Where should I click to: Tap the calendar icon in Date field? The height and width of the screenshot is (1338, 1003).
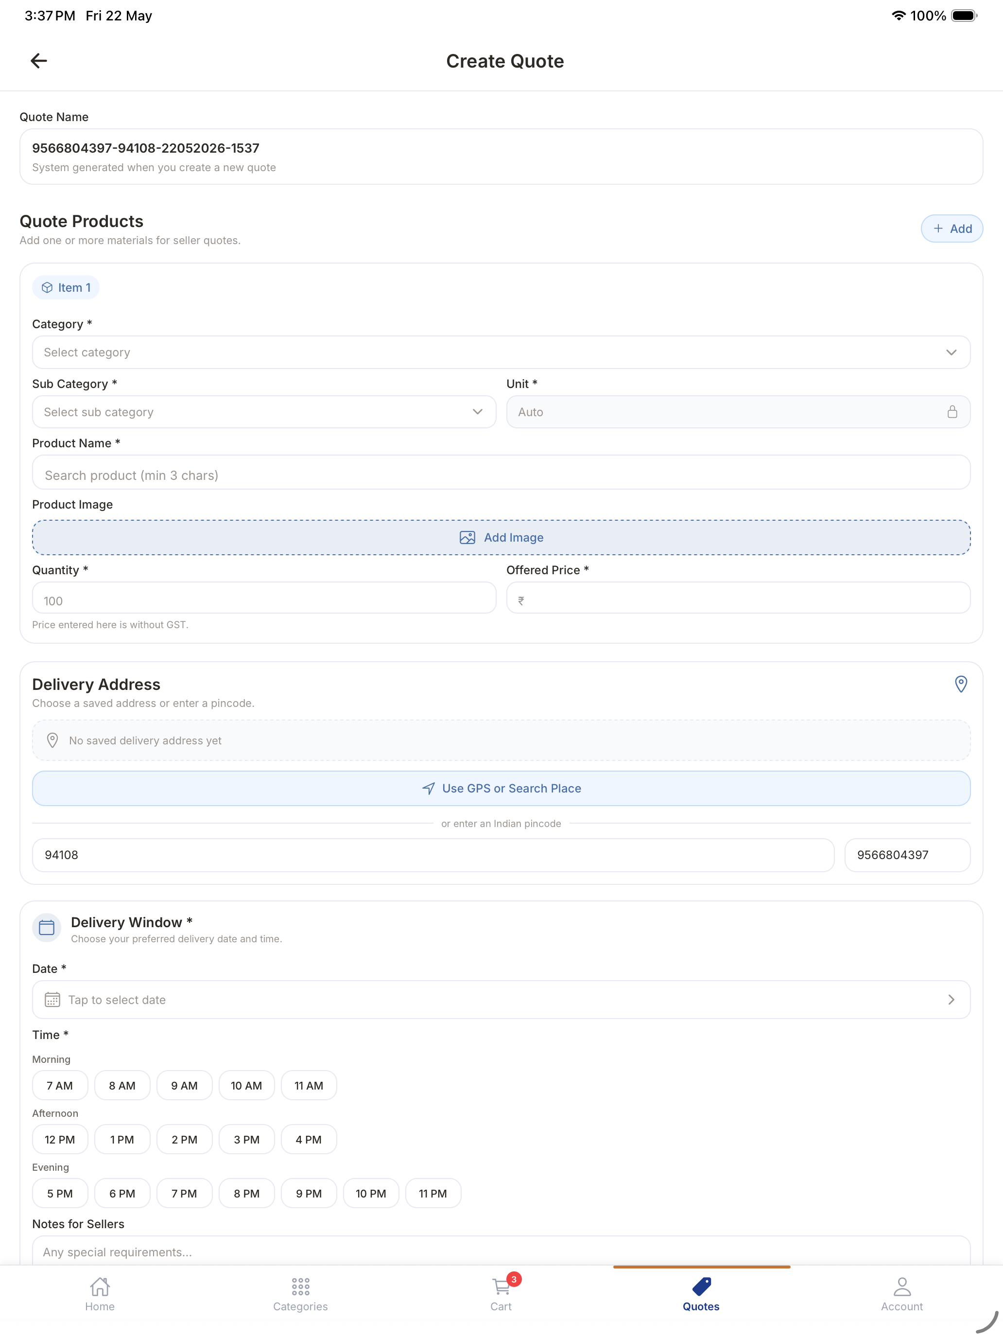click(x=52, y=1000)
